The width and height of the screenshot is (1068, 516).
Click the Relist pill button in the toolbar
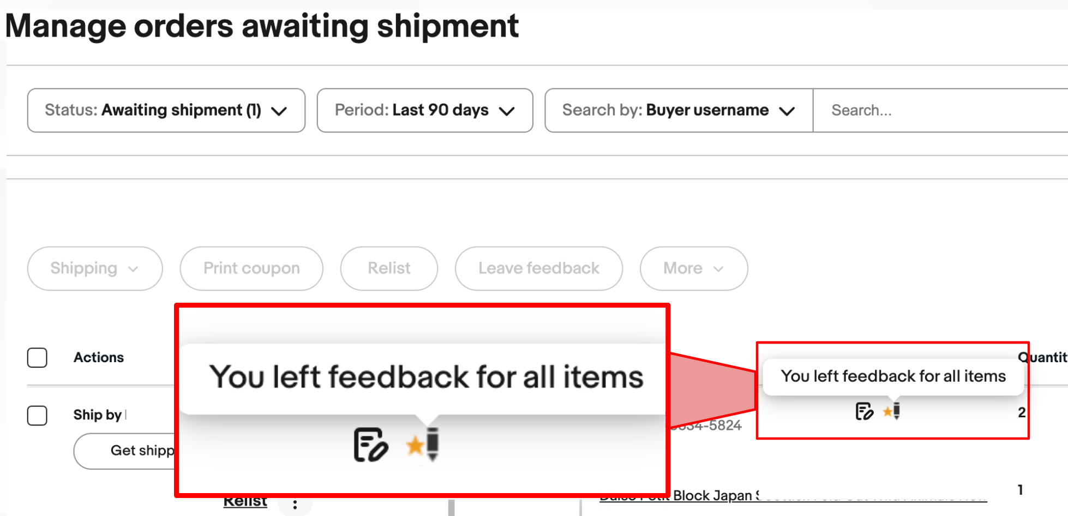(389, 268)
